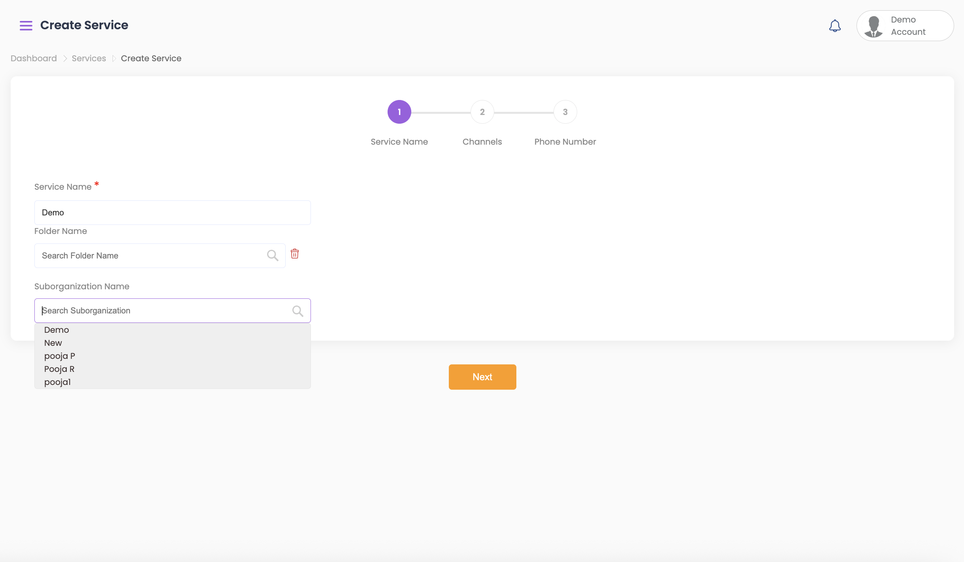Pick pooja P suborganization option
Screen dimensions: 964x562
click(60, 356)
